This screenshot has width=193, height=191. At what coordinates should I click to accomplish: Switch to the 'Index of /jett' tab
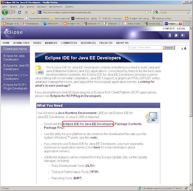(132, 24)
